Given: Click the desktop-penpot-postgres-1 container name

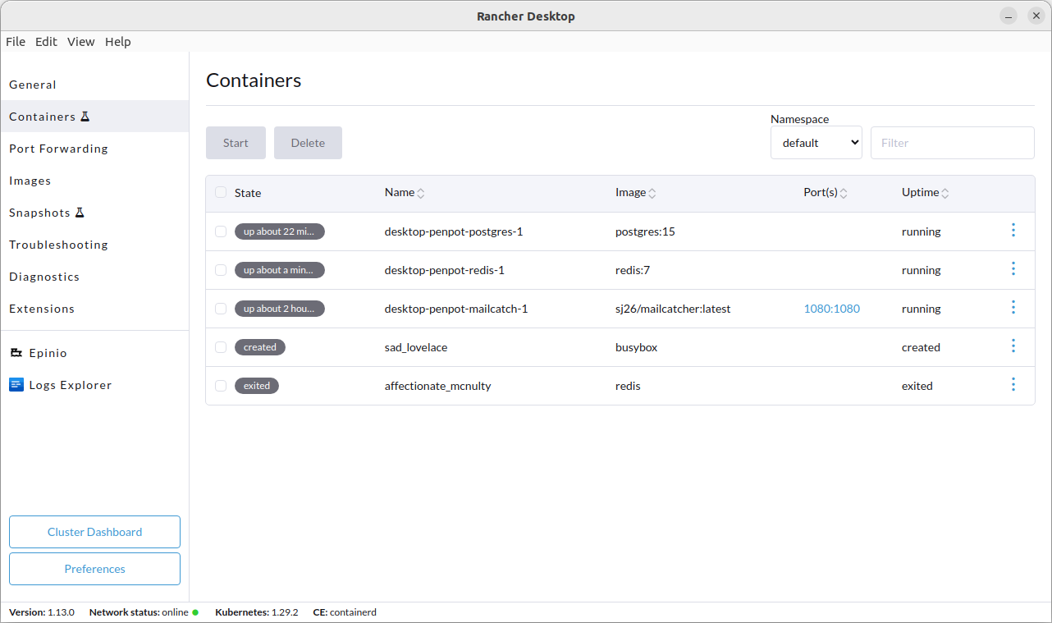Looking at the screenshot, I should pyautogui.click(x=454, y=231).
